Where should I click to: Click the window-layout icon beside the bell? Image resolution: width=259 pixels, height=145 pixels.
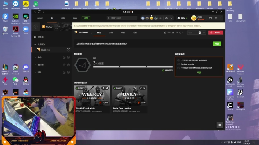tap(210, 18)
